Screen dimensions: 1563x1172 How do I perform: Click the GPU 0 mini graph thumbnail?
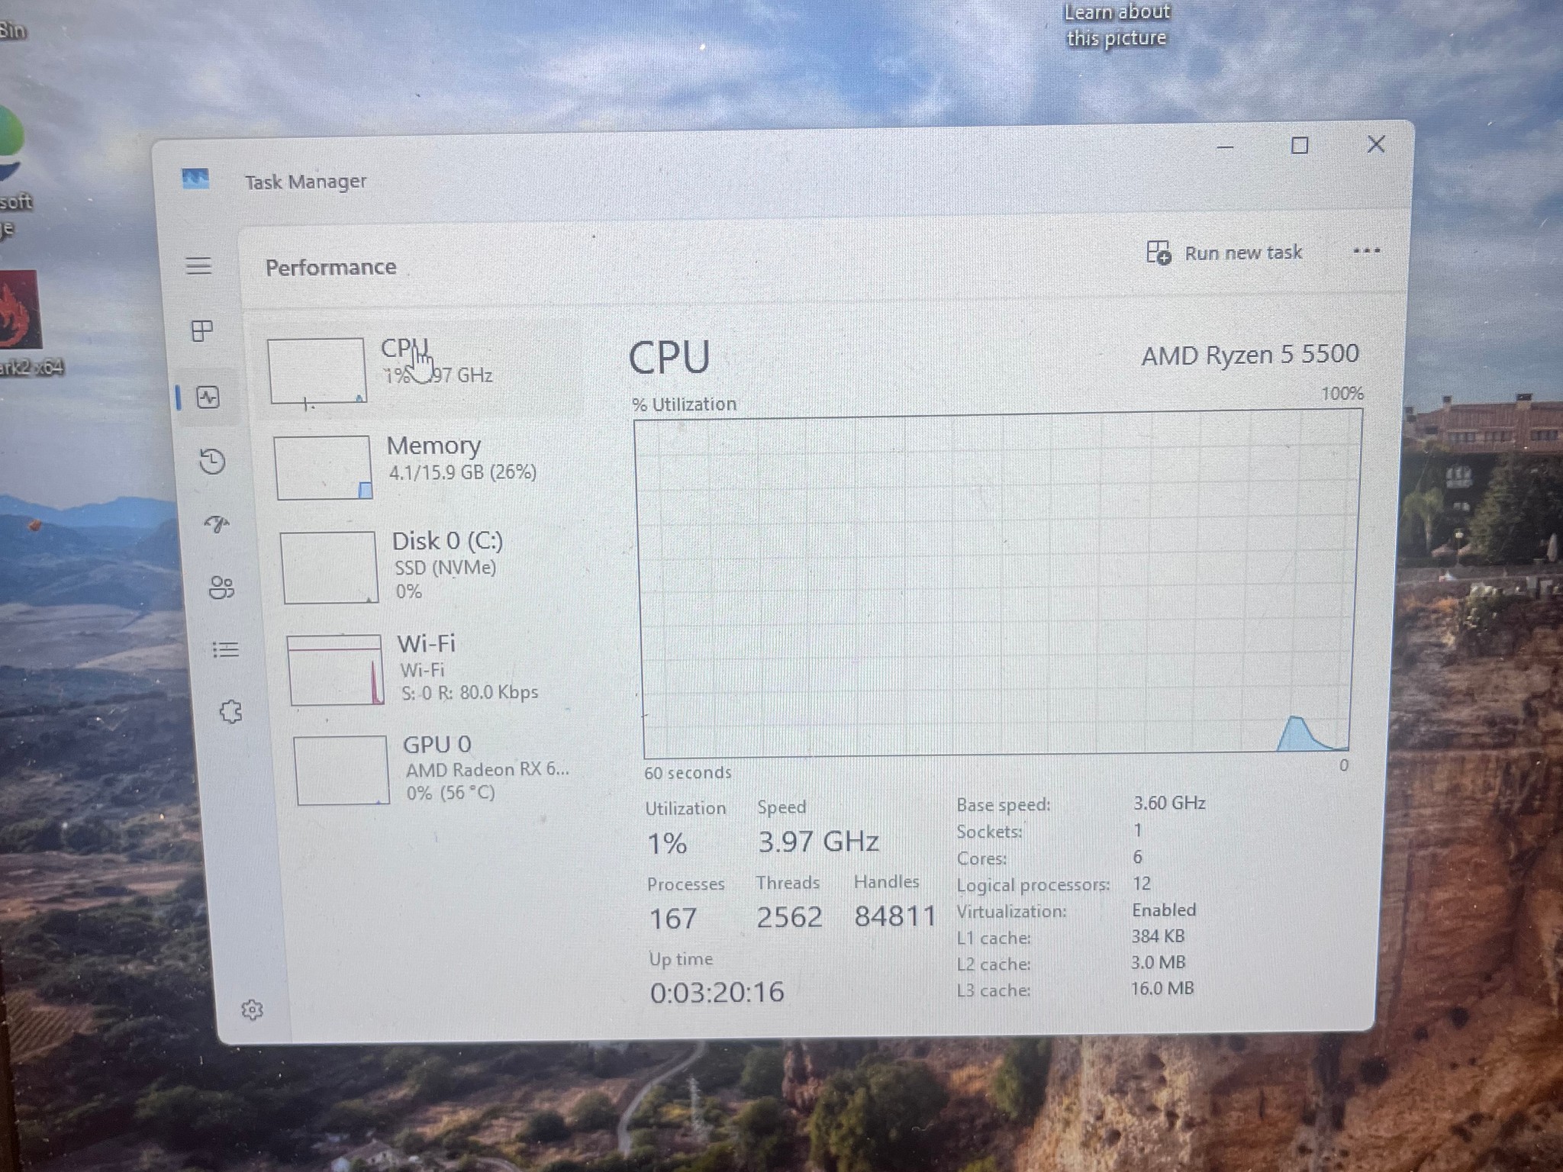pos(341,770)
